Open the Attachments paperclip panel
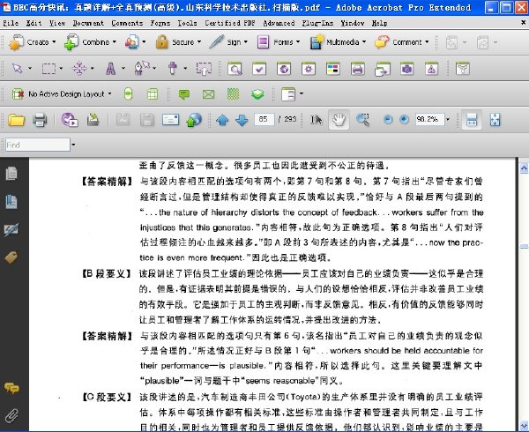Image resolution: width=529 pixels, height=432 pixels. coord(11,416)
